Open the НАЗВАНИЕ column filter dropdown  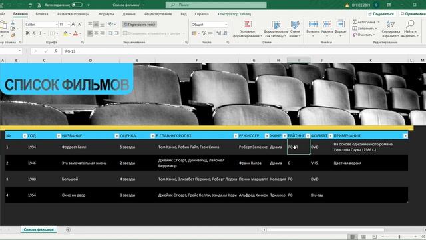[117, 136]
